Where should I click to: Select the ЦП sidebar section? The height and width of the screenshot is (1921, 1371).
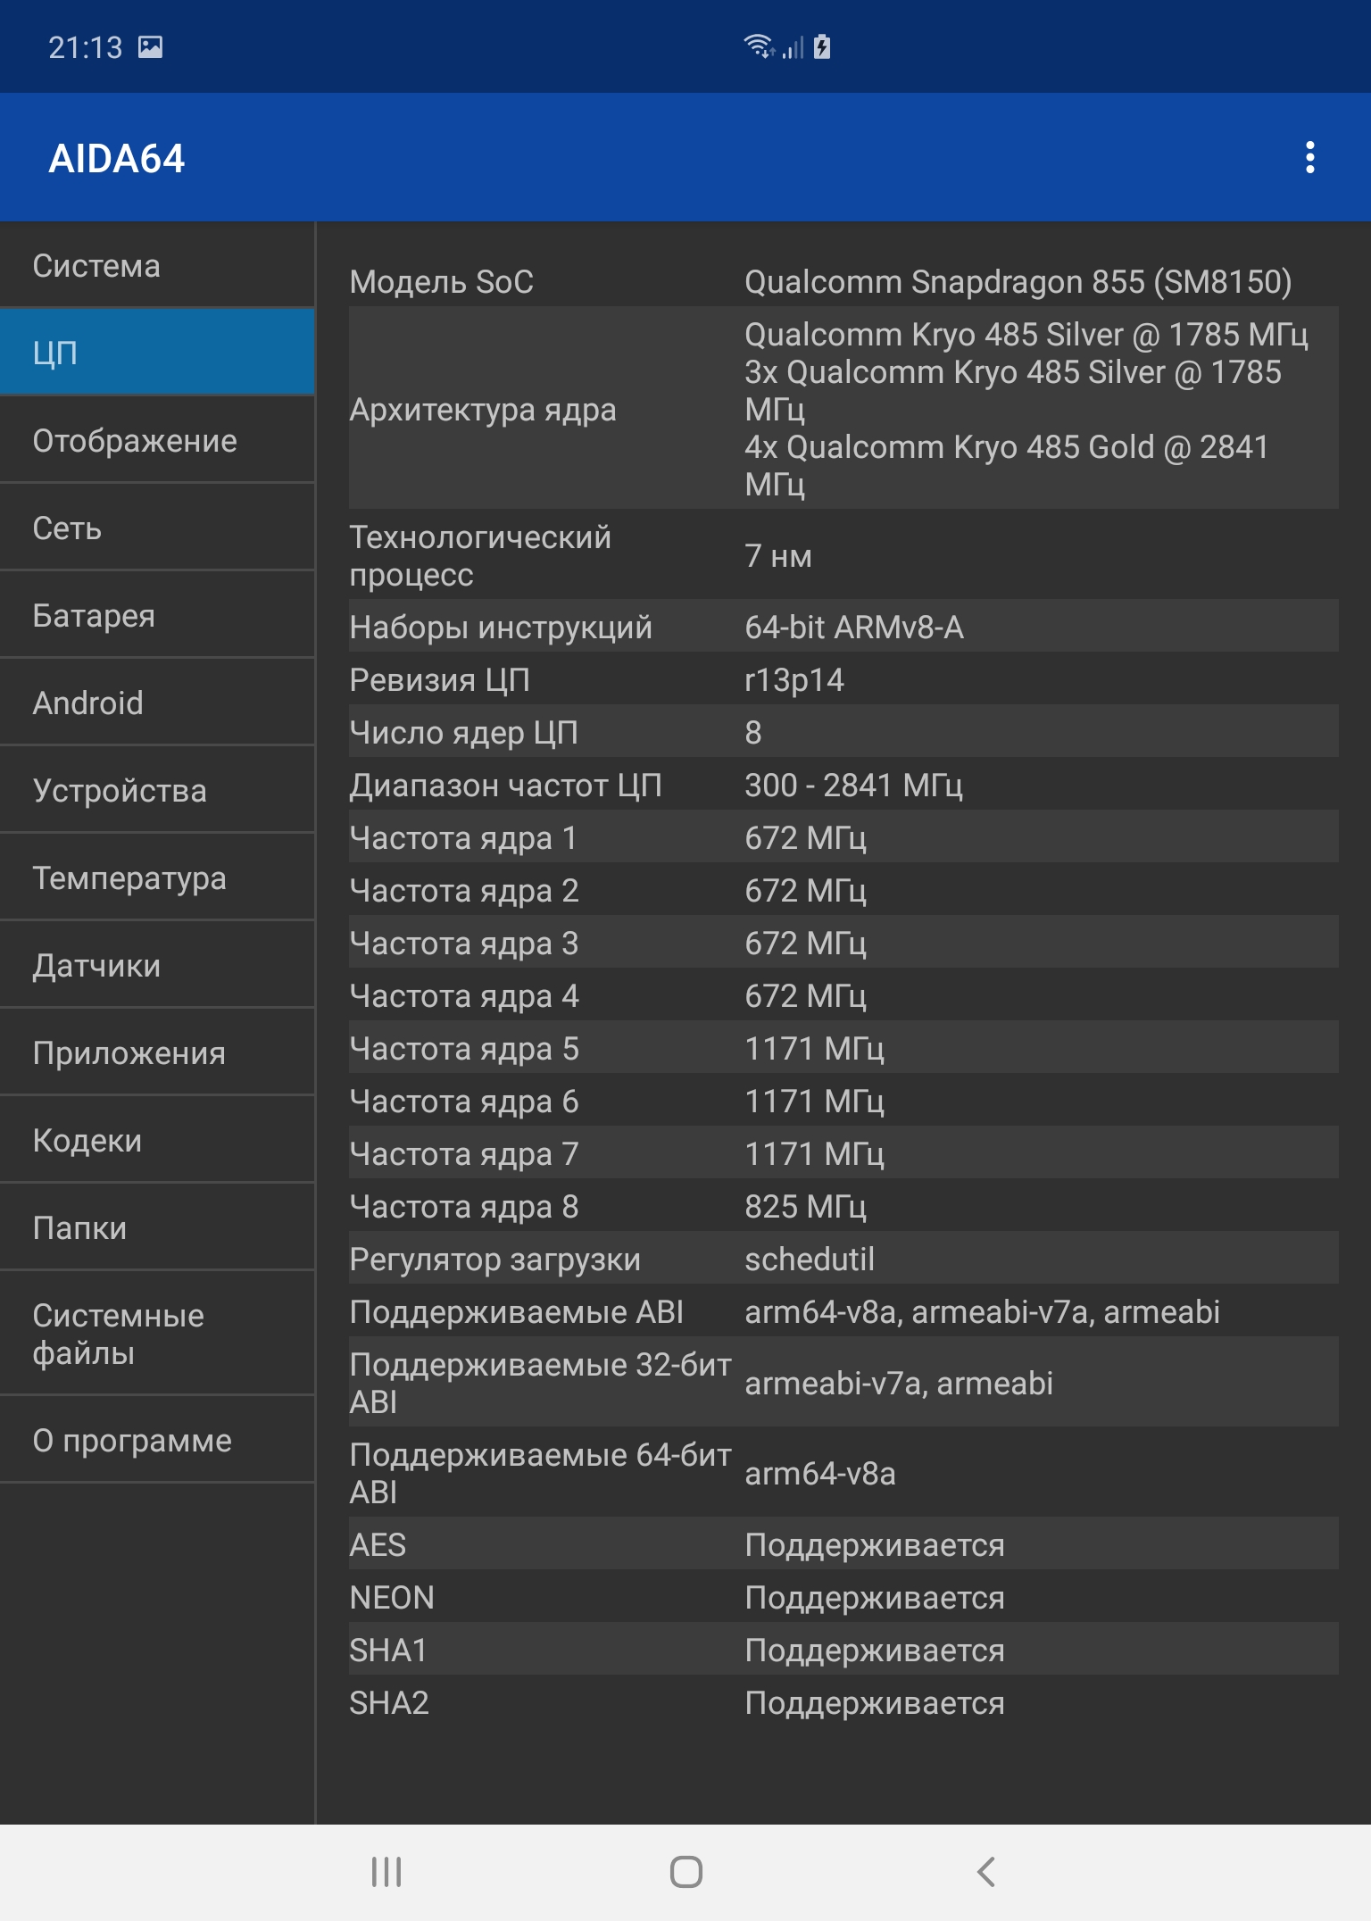click(157, 353)
